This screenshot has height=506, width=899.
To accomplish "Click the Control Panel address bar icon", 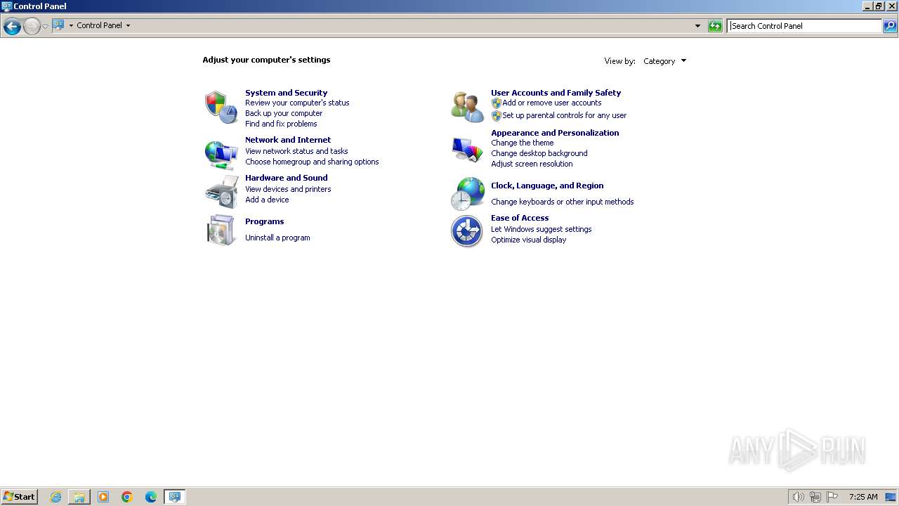I will [58, 25].
